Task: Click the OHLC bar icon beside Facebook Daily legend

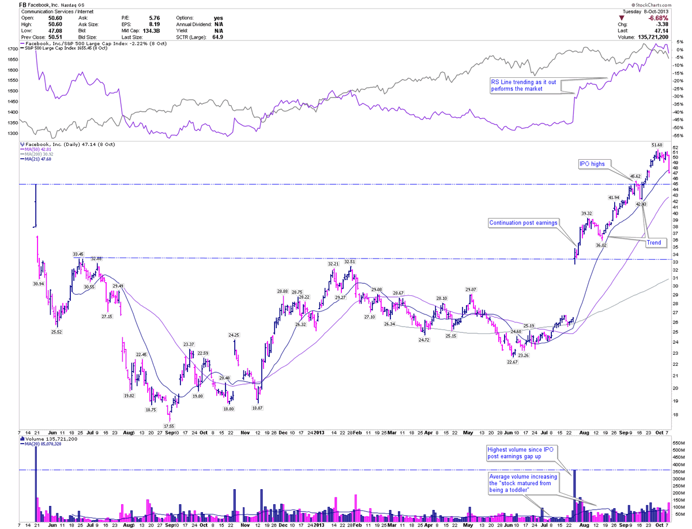Action: tap(21, 143)
